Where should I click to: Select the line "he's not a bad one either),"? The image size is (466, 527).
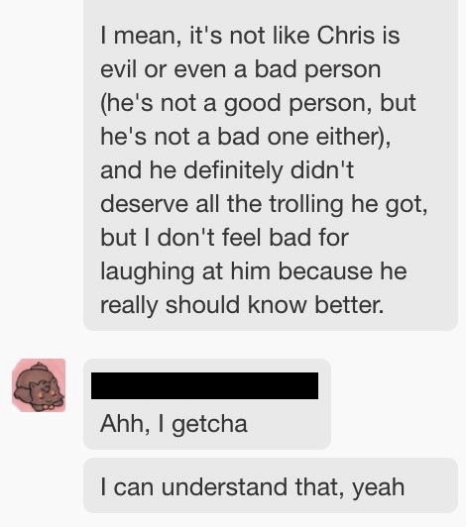(246, 137)
